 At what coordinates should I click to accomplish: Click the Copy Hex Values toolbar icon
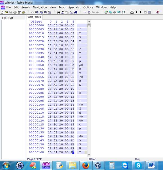tap(46, 12)
